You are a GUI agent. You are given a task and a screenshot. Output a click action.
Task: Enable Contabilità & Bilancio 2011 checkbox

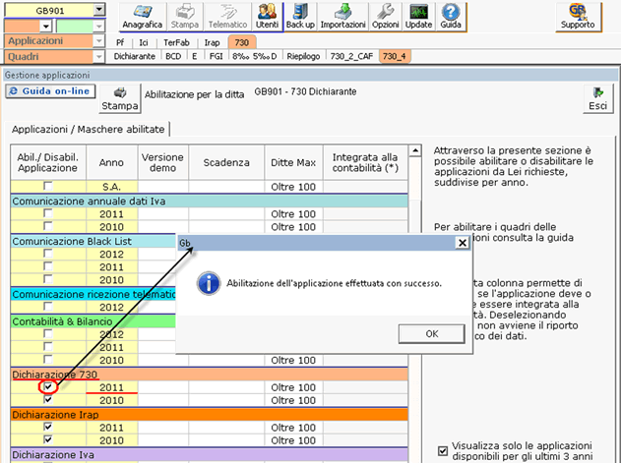coord(48,347)
